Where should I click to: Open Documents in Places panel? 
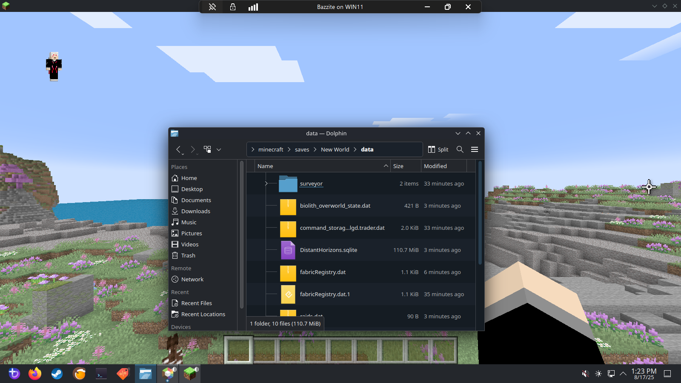click(x=203, y=200)
